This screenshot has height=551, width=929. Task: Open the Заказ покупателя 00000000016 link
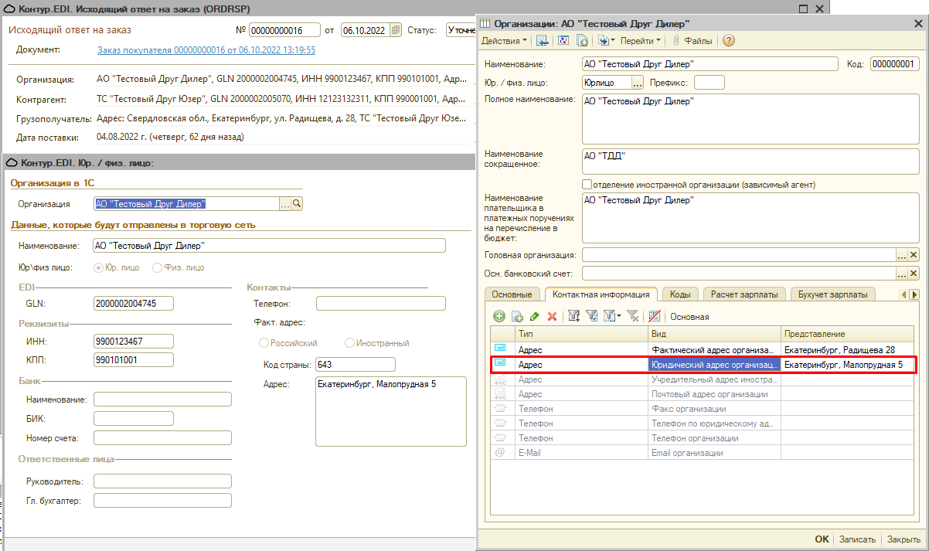[206, 50]
